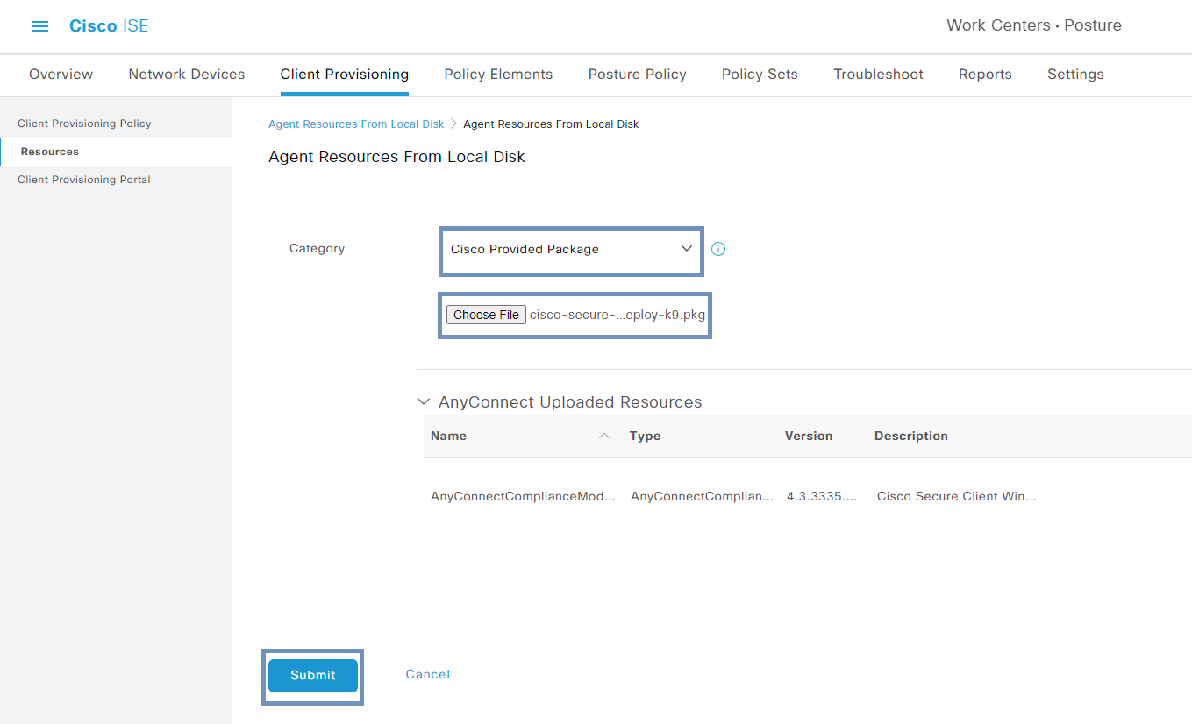Viewport: 1192px width, 724px height.
Task: Select Client Provisioning Portal in sidebar
Action: [84, 180]
